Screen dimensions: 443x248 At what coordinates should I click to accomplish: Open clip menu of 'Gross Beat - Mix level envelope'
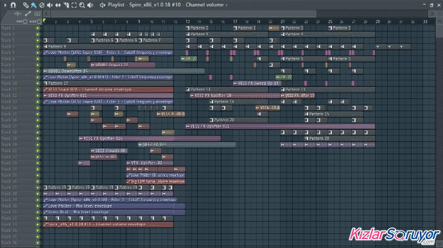tap(46, 212)
